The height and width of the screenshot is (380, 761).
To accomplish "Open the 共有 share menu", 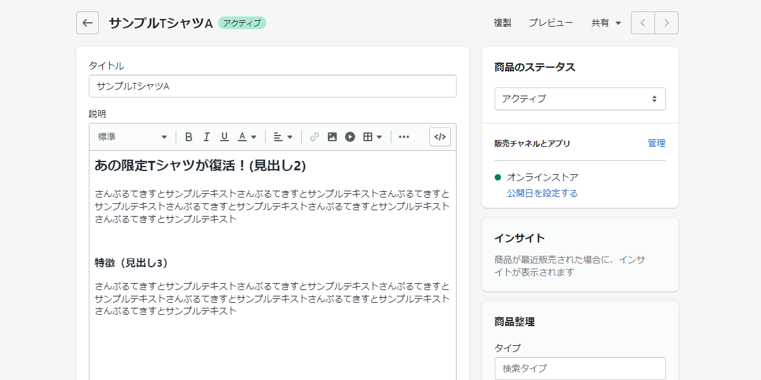I will tap(606, 23).
